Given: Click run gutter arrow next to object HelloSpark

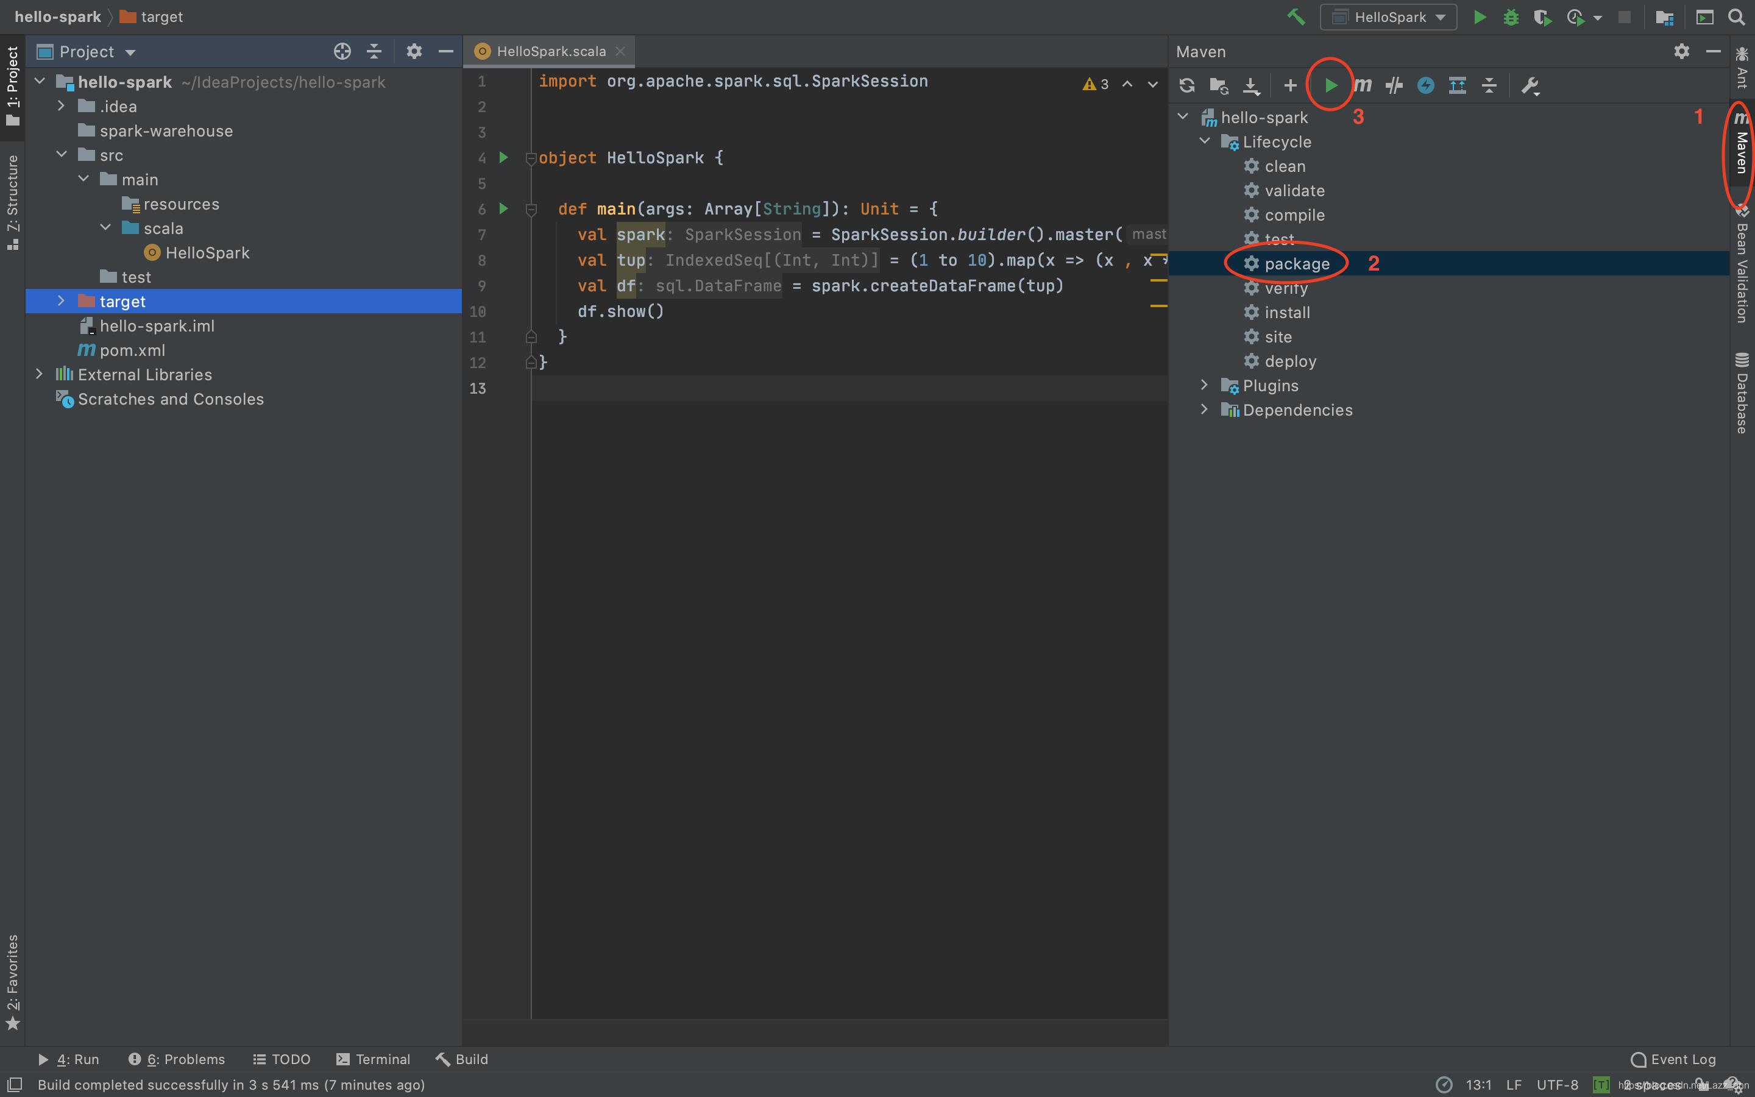Looking at the screenshot, I should click(504, 157).
